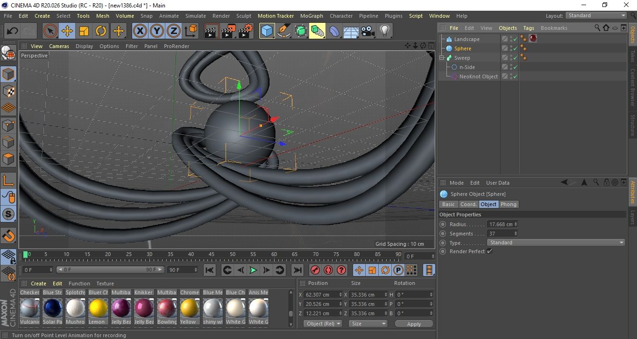Image resolution: width=637 pixels, height=339 pixels.
Task: Click the Apply button
Action: click(x=414, y=324)
